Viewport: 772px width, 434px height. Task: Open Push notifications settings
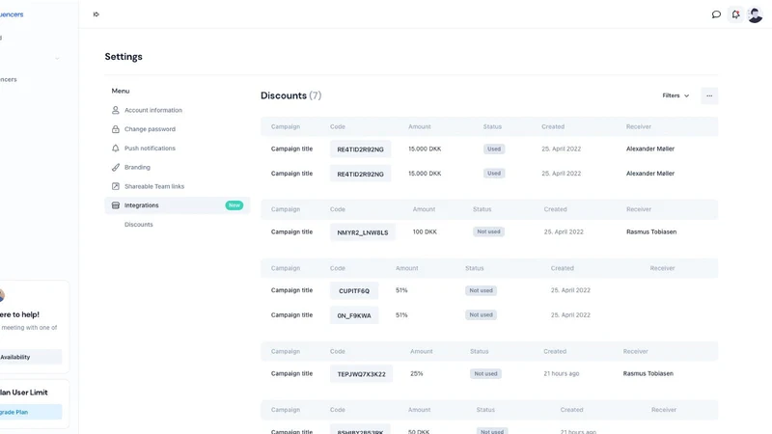click(150, 149)
